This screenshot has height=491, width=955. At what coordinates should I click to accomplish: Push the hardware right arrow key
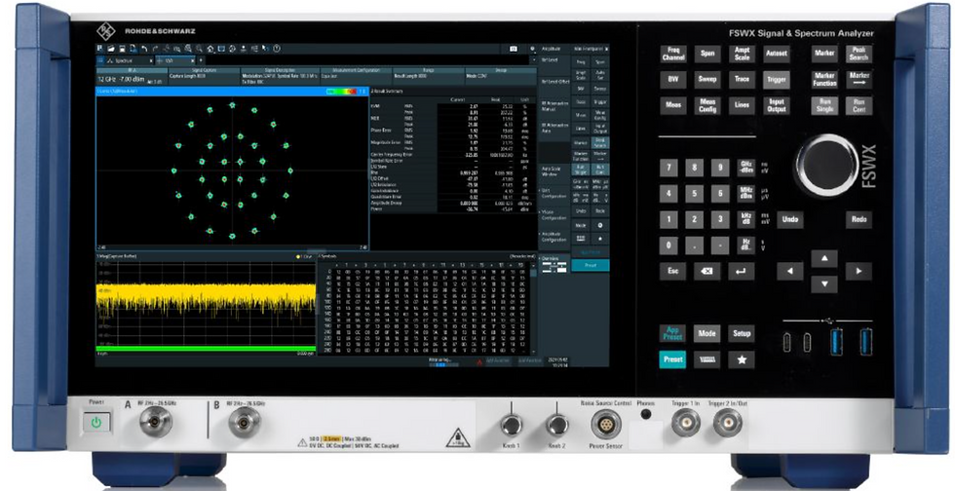coord(859,271)
